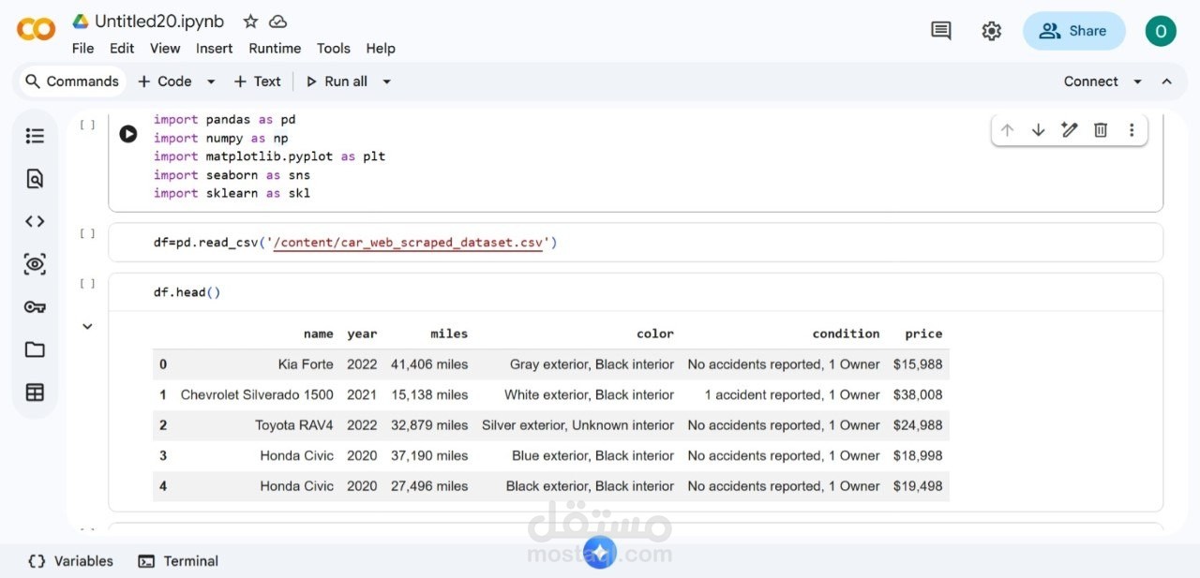Click the '$38,008' price cell

click(x=918, y=394)
